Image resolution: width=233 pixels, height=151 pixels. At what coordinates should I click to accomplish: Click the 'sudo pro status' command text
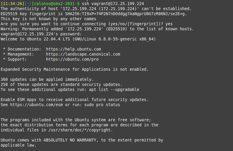click(x=102, y=105)
